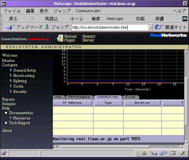The width and height of the screenshot is (189, 160).
Task: Sort by Duration column header
Action: (142, 103)
